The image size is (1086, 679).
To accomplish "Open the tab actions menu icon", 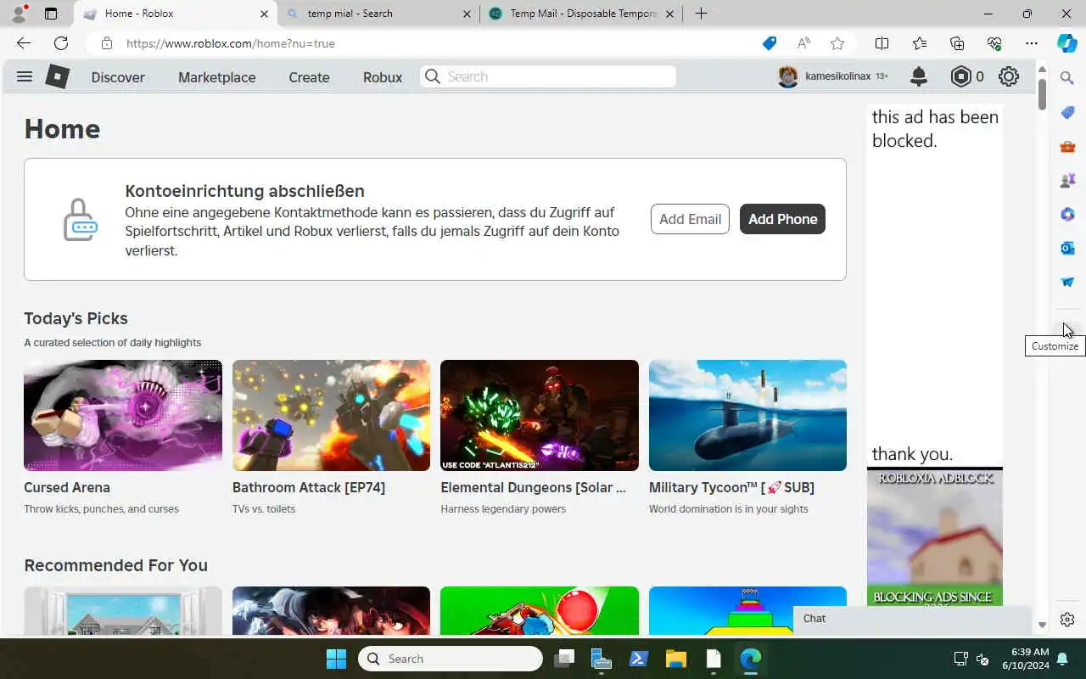I will tap(51, 14).
